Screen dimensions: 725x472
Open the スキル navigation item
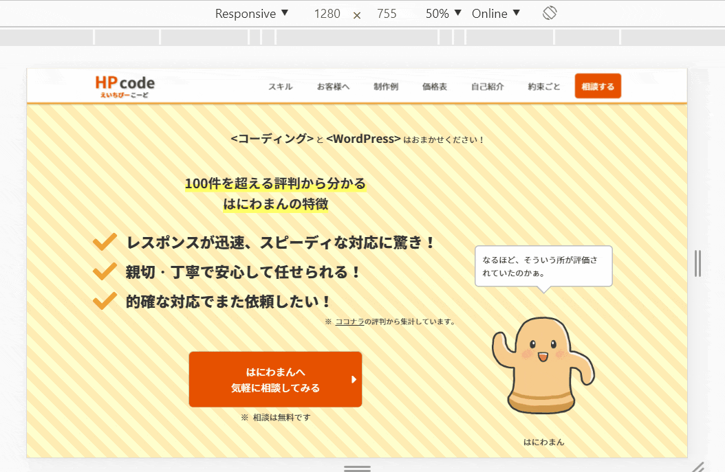tap(280, 87)
